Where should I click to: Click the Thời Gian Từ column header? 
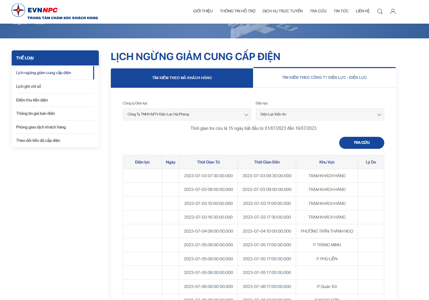(x=208, y=162)
